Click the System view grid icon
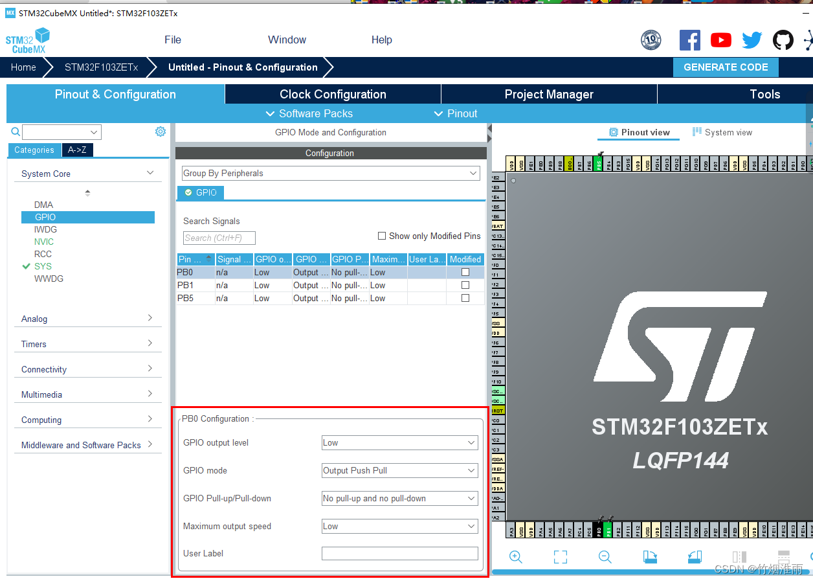This screenshot has width=813, height=581. [697, 132]
